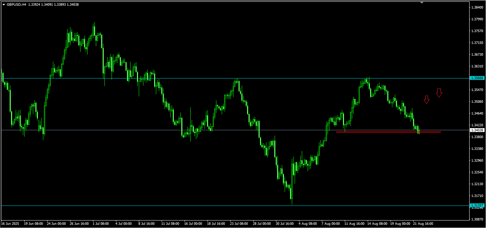The width and height of the screenshot is (486, 228).
Task: Click the 4 Aug 08:00 time label
Action: (308, 224)
